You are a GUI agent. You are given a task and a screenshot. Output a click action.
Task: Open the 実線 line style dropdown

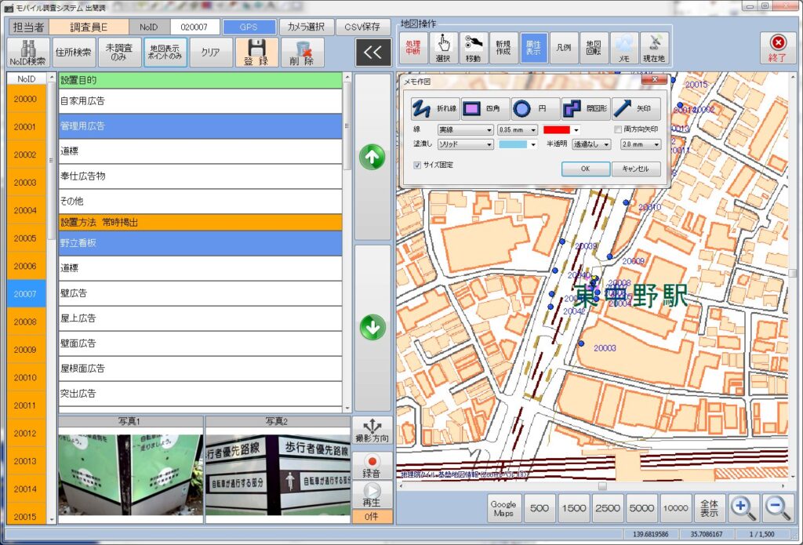coord(465,130)
